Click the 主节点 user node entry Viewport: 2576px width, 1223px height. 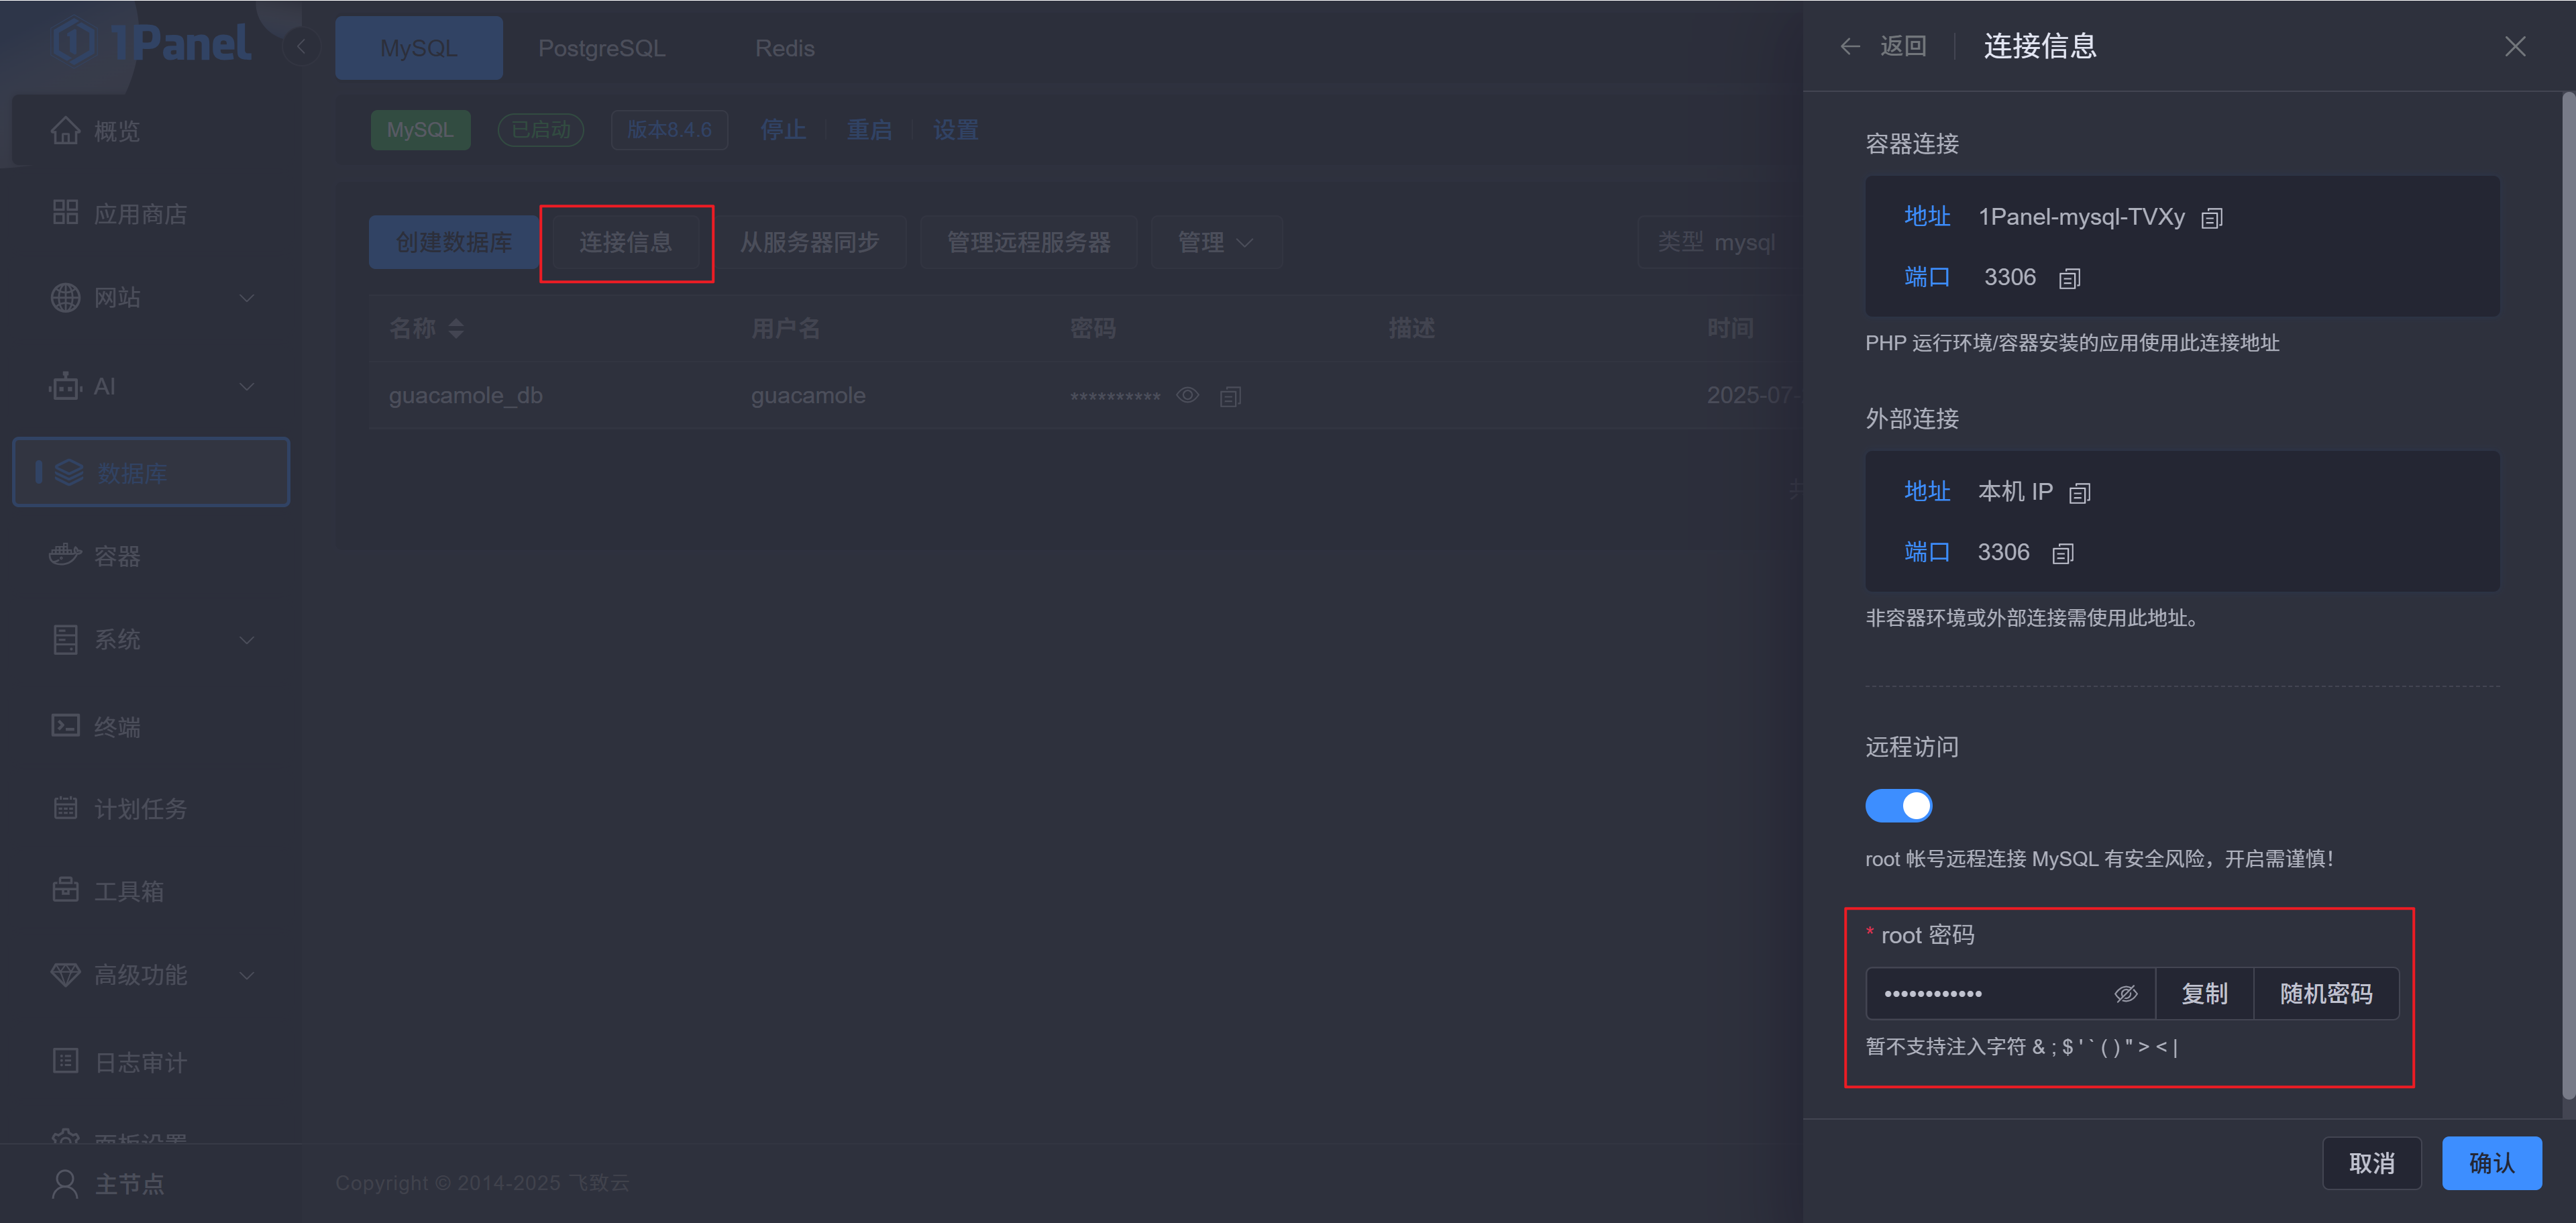[x=108, y=1184]
